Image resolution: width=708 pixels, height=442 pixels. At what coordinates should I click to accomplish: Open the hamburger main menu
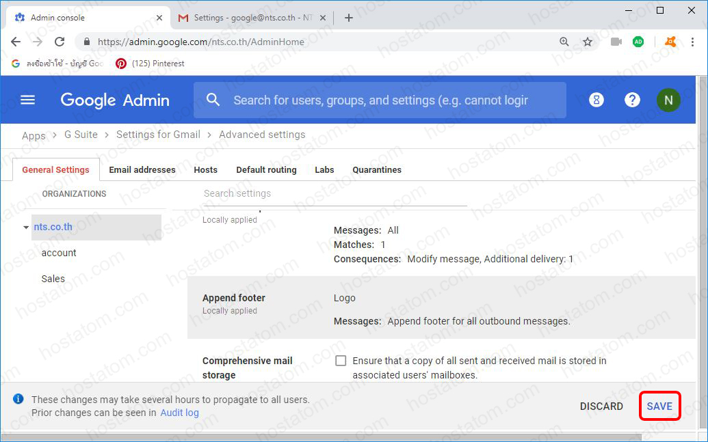(x=27, y=100)
